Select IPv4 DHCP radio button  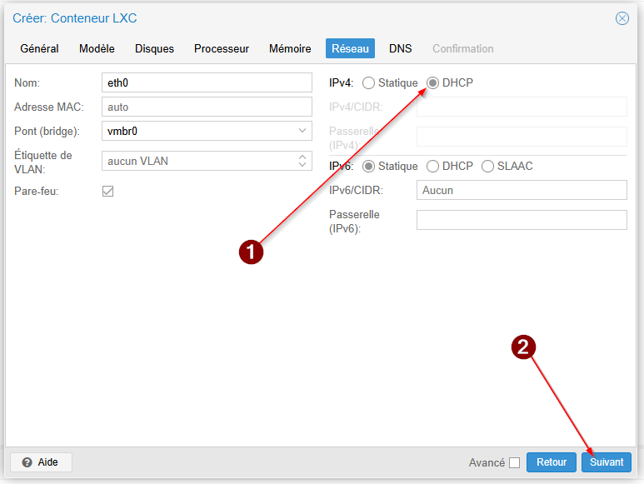[x=432, y=83]
